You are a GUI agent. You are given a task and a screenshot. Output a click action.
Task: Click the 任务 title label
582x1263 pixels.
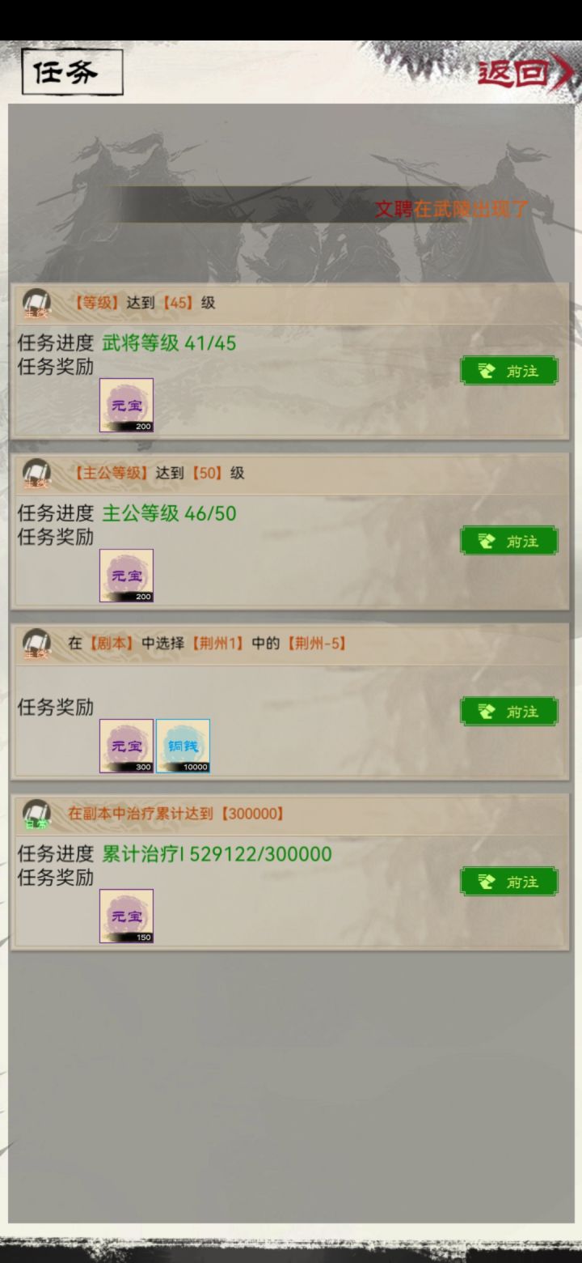click(73, 72)
